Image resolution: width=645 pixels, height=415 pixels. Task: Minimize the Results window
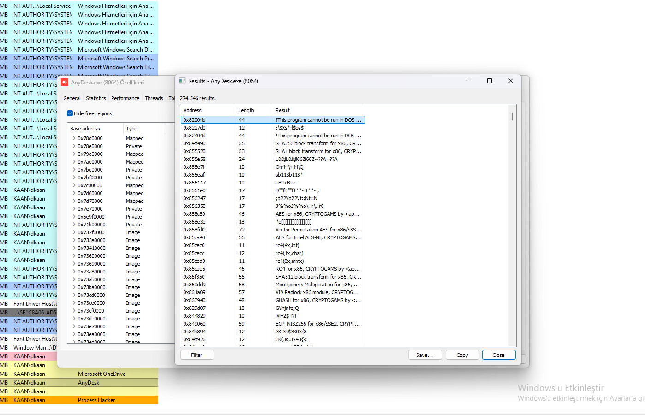click(x=469, y=81)
